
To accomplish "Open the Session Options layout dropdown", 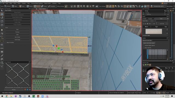I will 43,9.
